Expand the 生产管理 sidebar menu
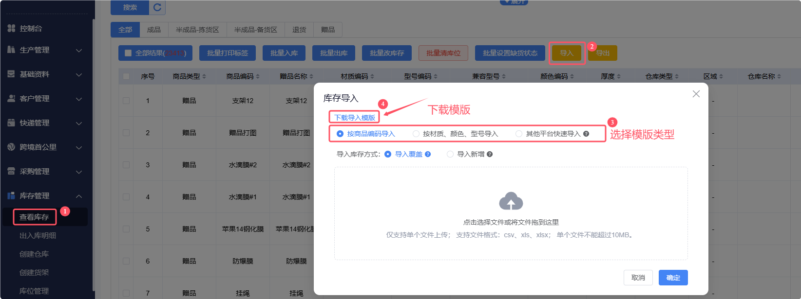The image size is (801, 299). pos(79,50)
